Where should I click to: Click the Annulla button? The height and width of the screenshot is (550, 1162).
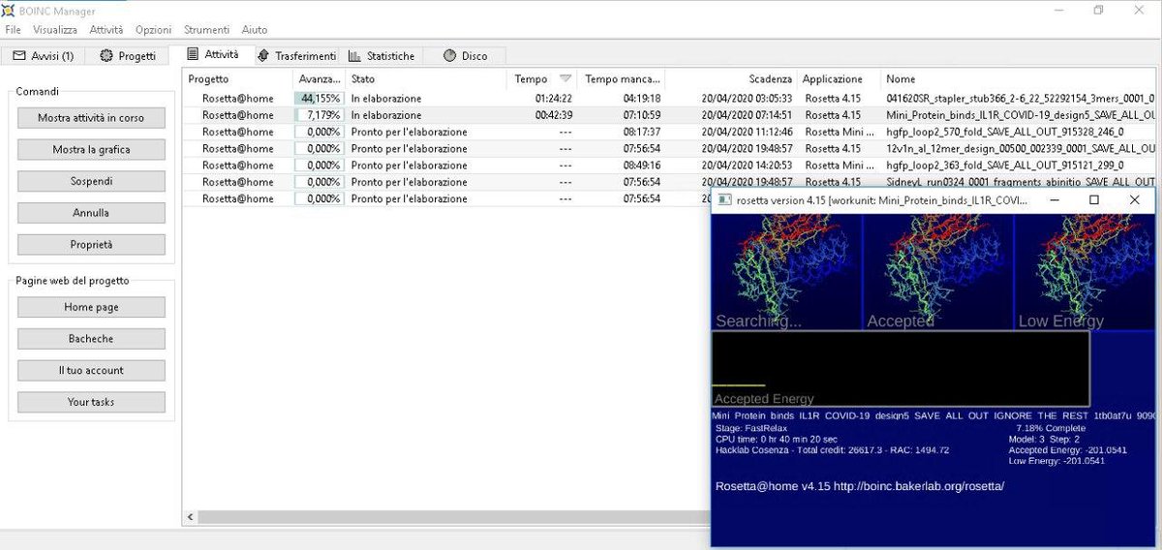91,213
